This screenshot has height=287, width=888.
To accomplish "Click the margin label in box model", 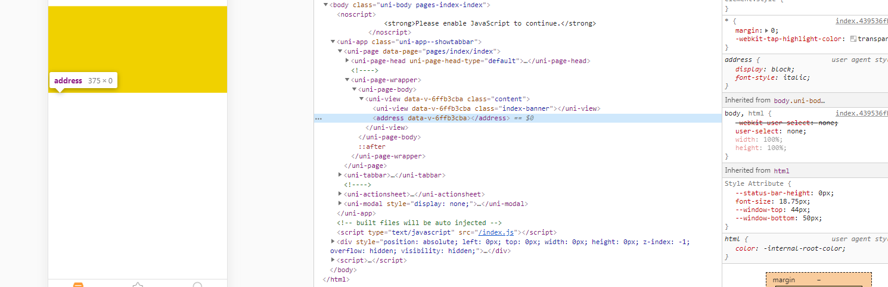I will coord(784,280).
